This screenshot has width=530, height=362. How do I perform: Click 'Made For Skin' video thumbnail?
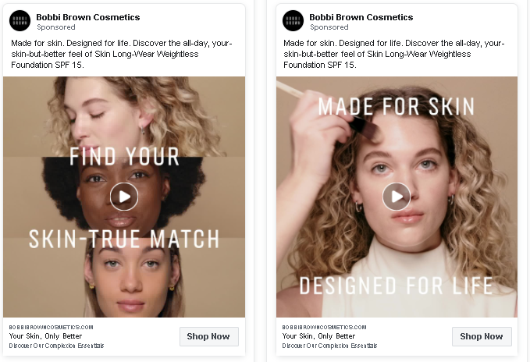(x=397, y=197)
